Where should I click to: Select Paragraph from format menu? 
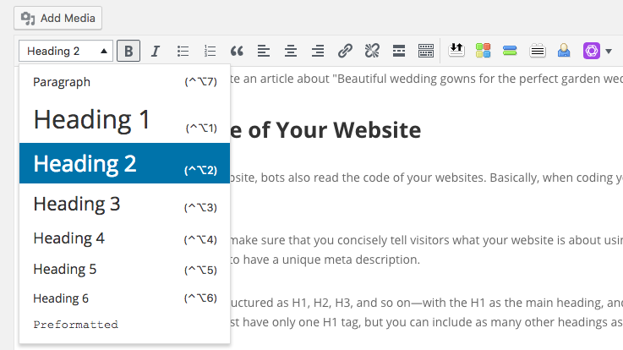tap(125, 82)
